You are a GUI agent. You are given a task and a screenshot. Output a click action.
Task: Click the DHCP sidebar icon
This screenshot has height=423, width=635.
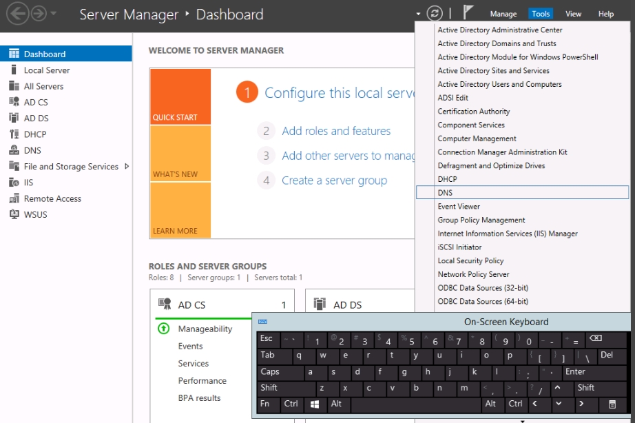[x=14, y=134]
